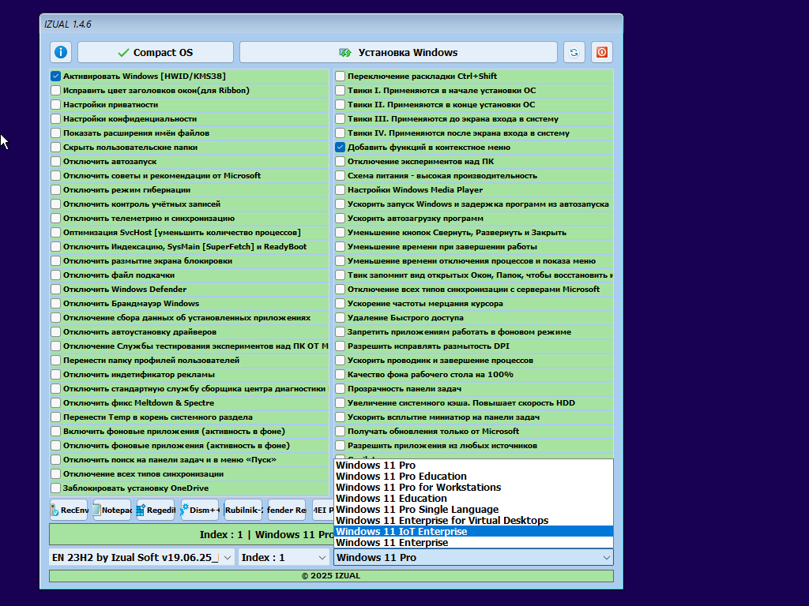This screenshot has width=809, height=606.
Task: Check Отключить Брандмауэр Windows
Action: [x=56, y=304]
